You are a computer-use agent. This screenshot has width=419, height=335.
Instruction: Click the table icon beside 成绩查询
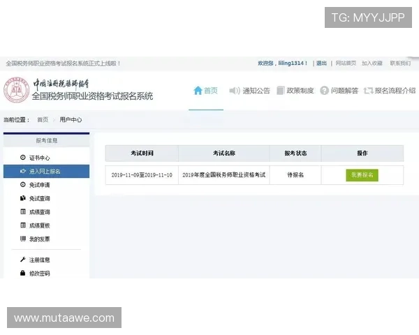[23, 211]
